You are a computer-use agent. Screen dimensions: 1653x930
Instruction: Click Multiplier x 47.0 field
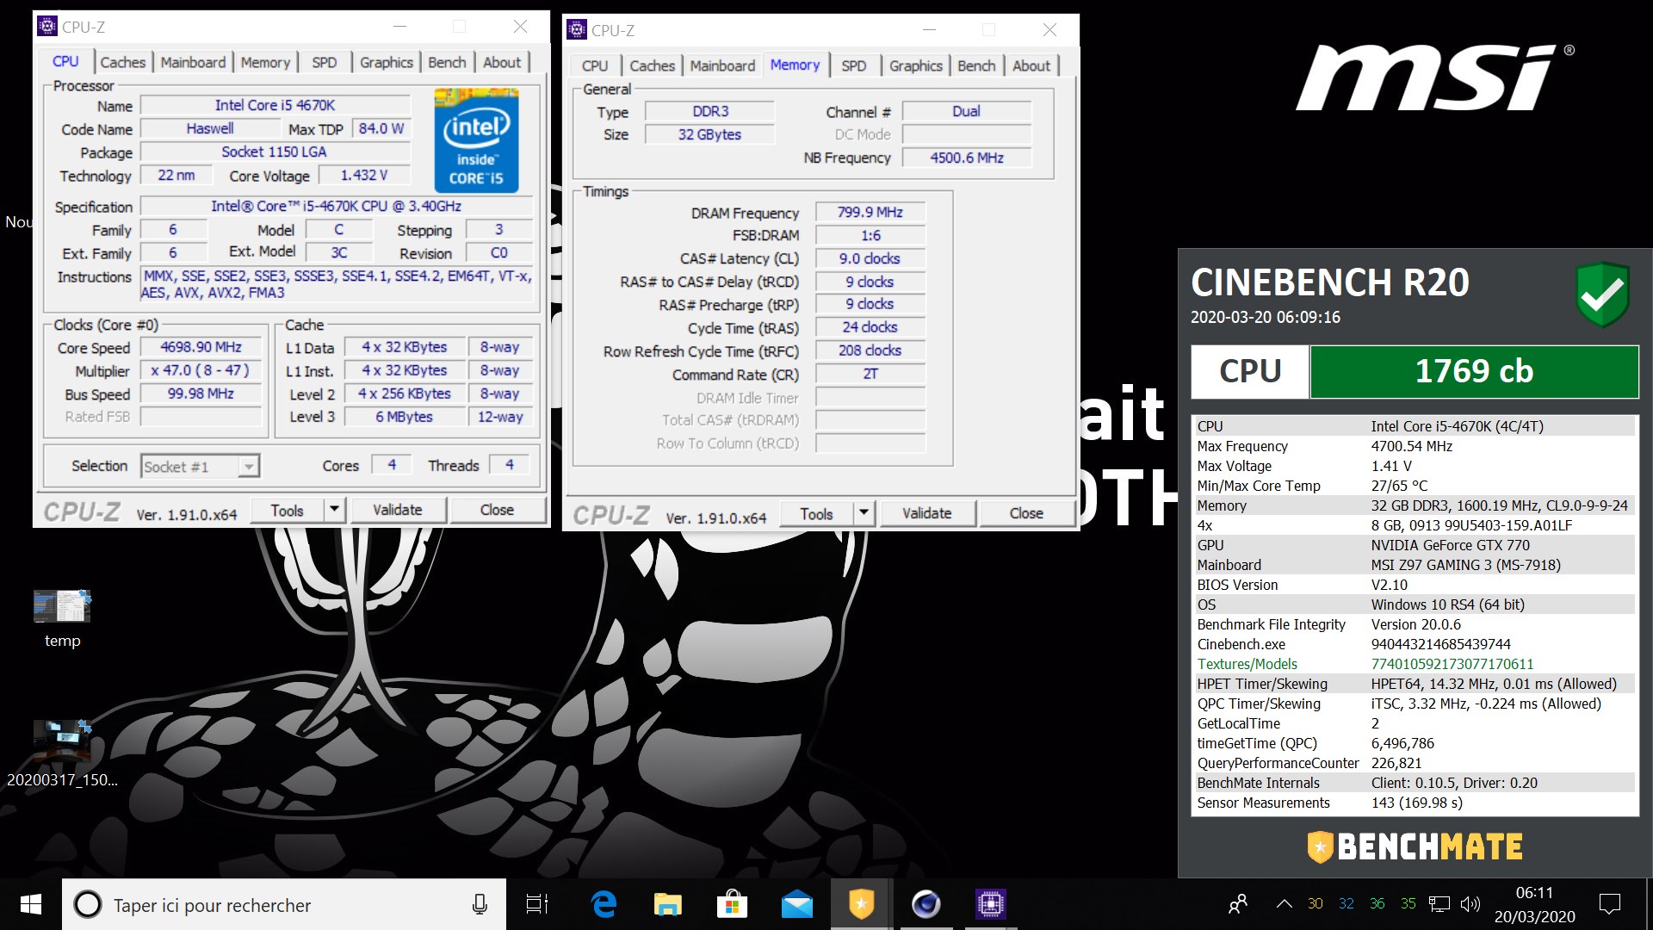[x=201, y=370]
